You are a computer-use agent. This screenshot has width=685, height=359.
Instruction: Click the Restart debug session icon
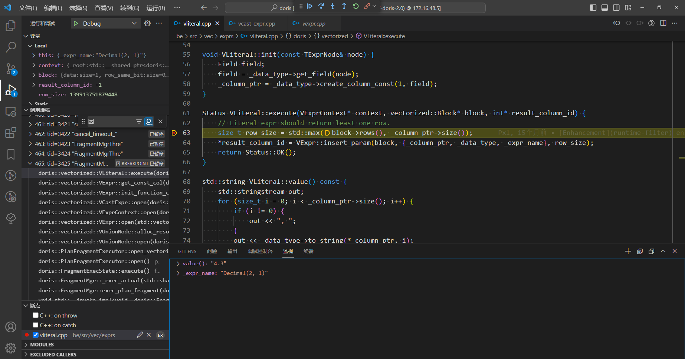pyautogui.click(x=355, y=6)
